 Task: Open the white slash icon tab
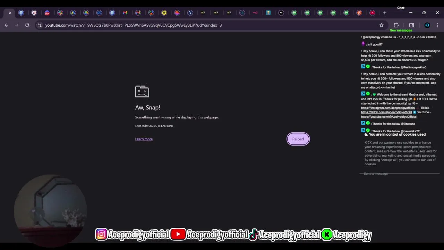click(190, 13)
